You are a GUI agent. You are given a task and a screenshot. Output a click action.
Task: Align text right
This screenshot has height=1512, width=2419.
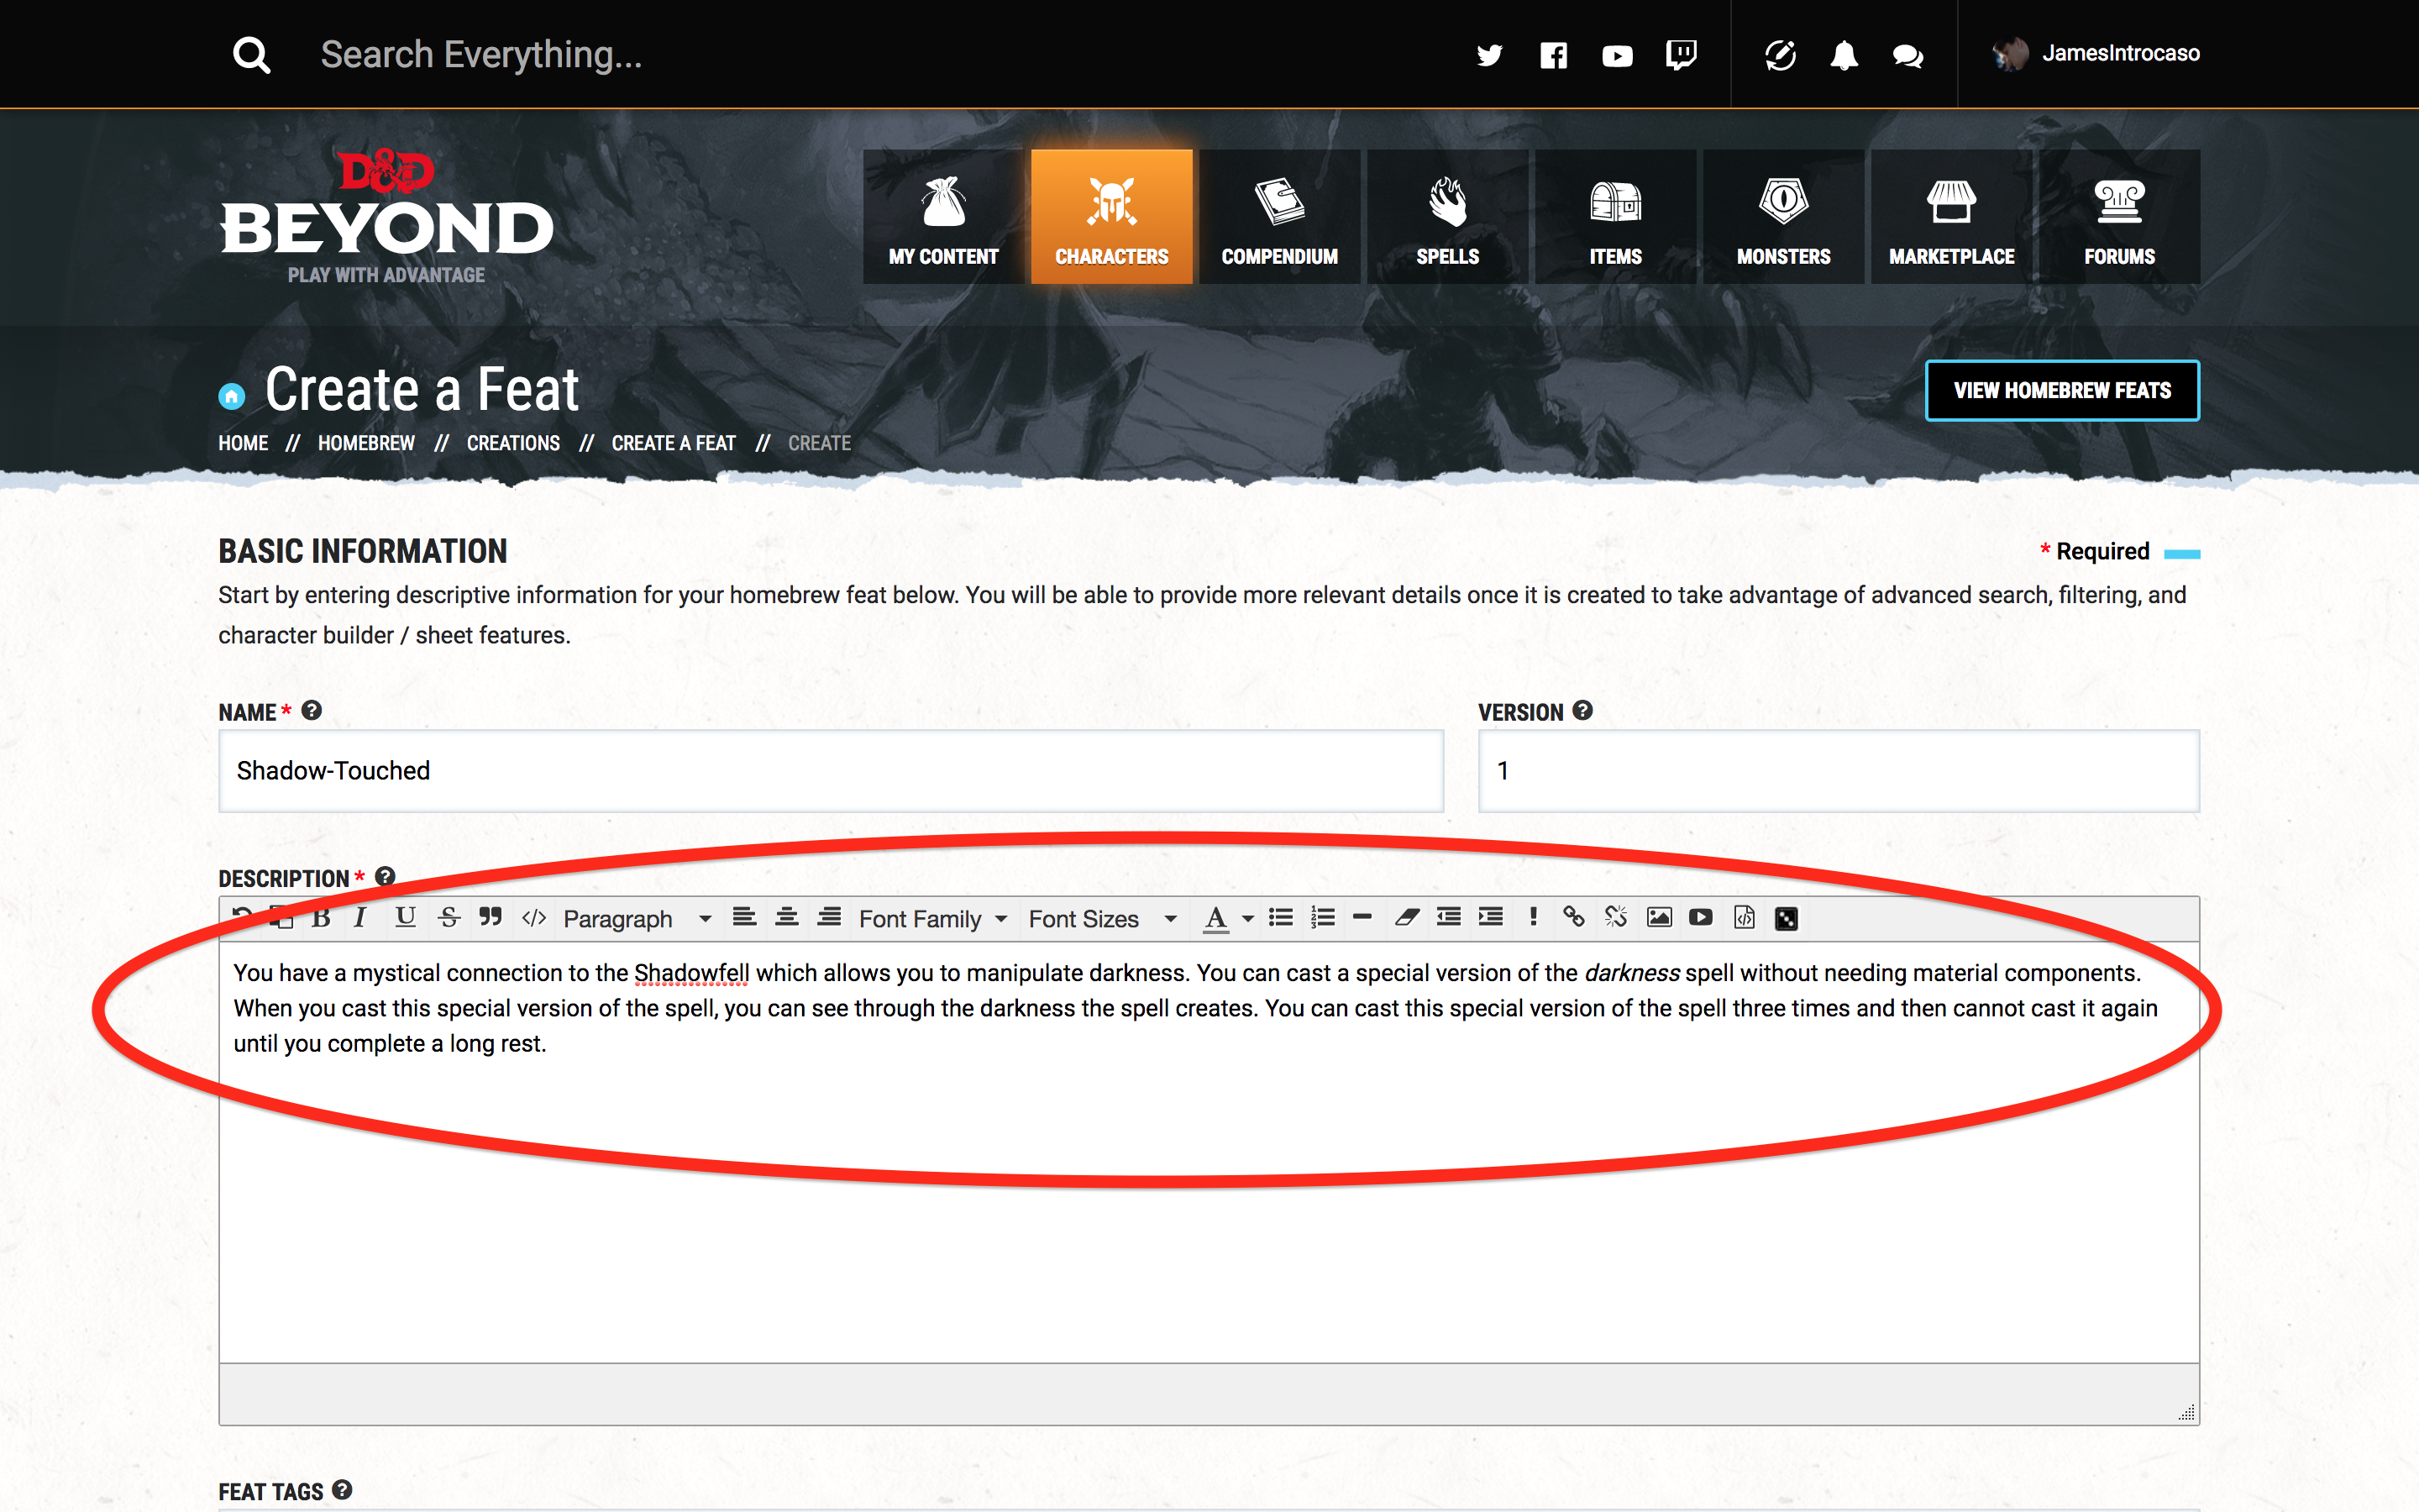(x=829, y=917)
